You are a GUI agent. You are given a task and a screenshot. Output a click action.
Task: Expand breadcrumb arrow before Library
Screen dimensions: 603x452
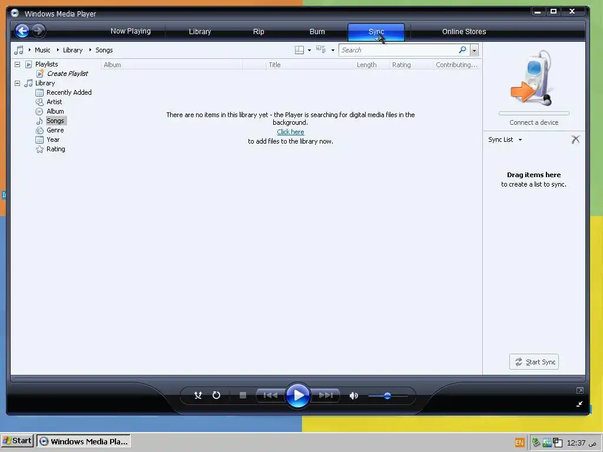pyautogui.click(x=58, y=49)
